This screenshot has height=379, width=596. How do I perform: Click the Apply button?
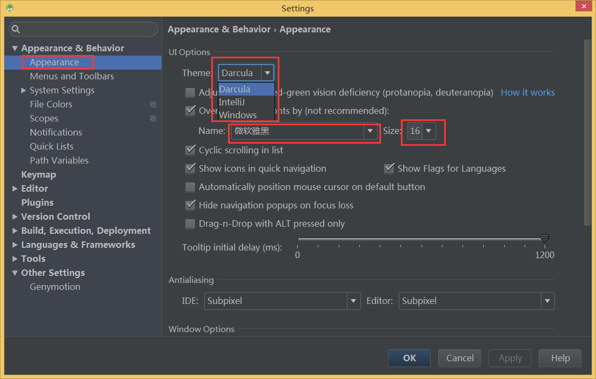(510, 358)
